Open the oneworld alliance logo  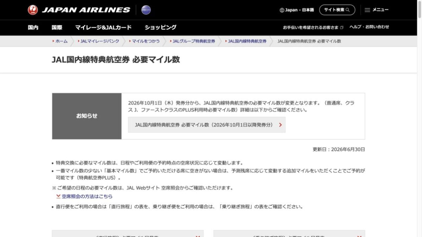click(x=146, y=10)
